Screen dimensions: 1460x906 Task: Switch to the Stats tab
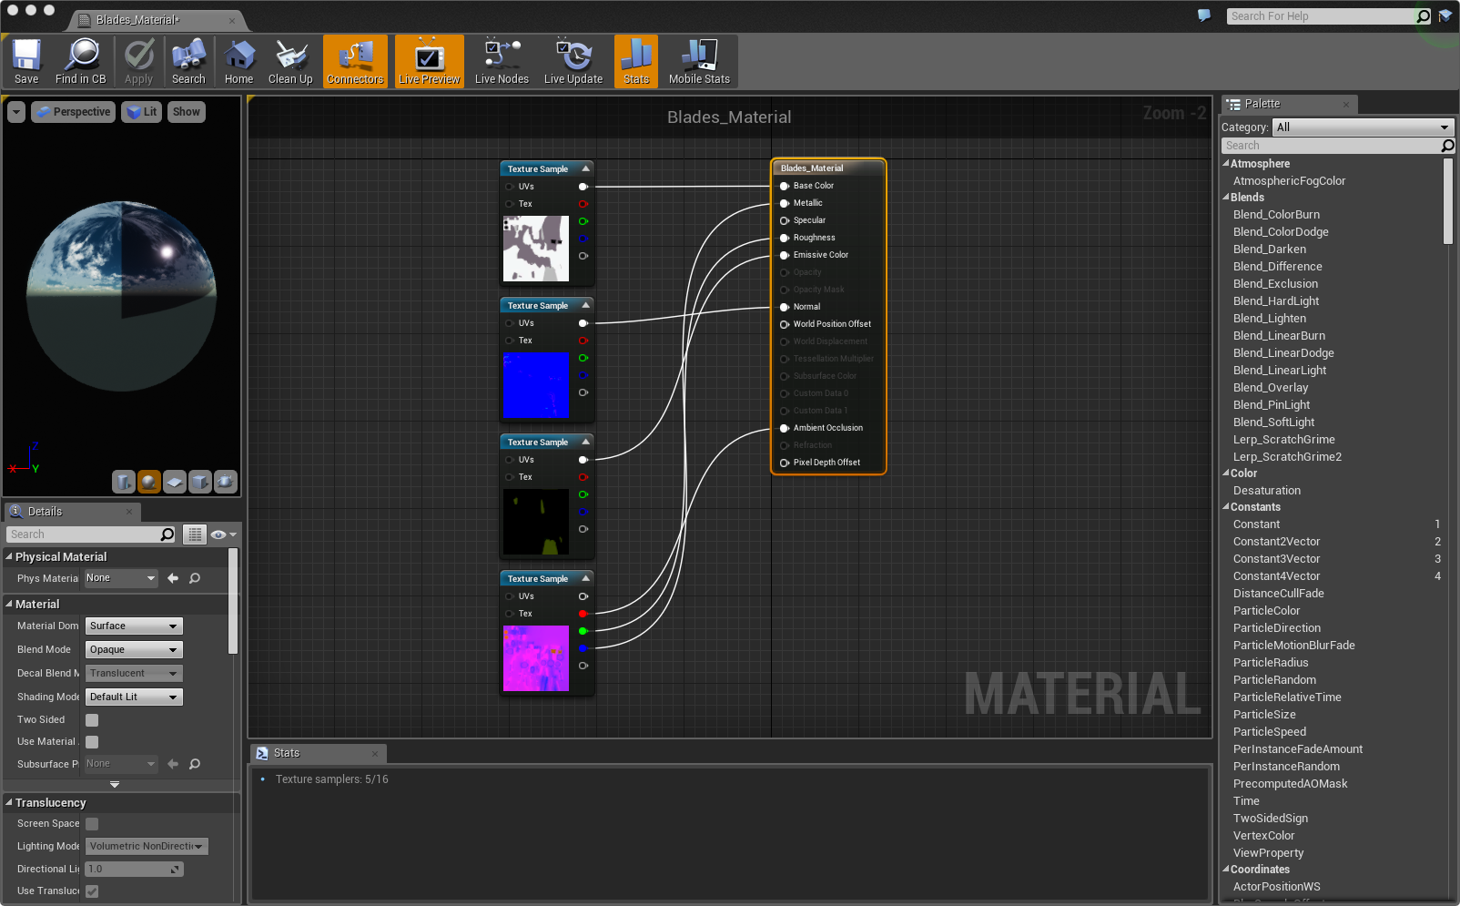[287, 753]
